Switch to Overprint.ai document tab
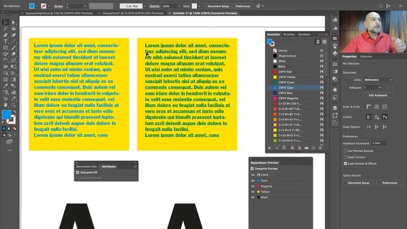 133,13
